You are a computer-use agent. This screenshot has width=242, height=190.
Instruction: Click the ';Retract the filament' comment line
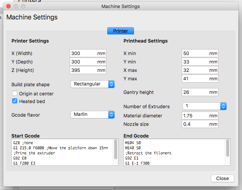point(148,153)
